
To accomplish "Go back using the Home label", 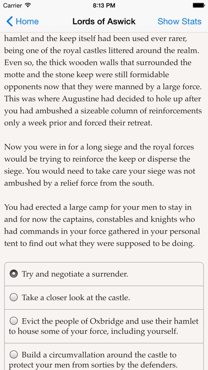I will 27,21.
